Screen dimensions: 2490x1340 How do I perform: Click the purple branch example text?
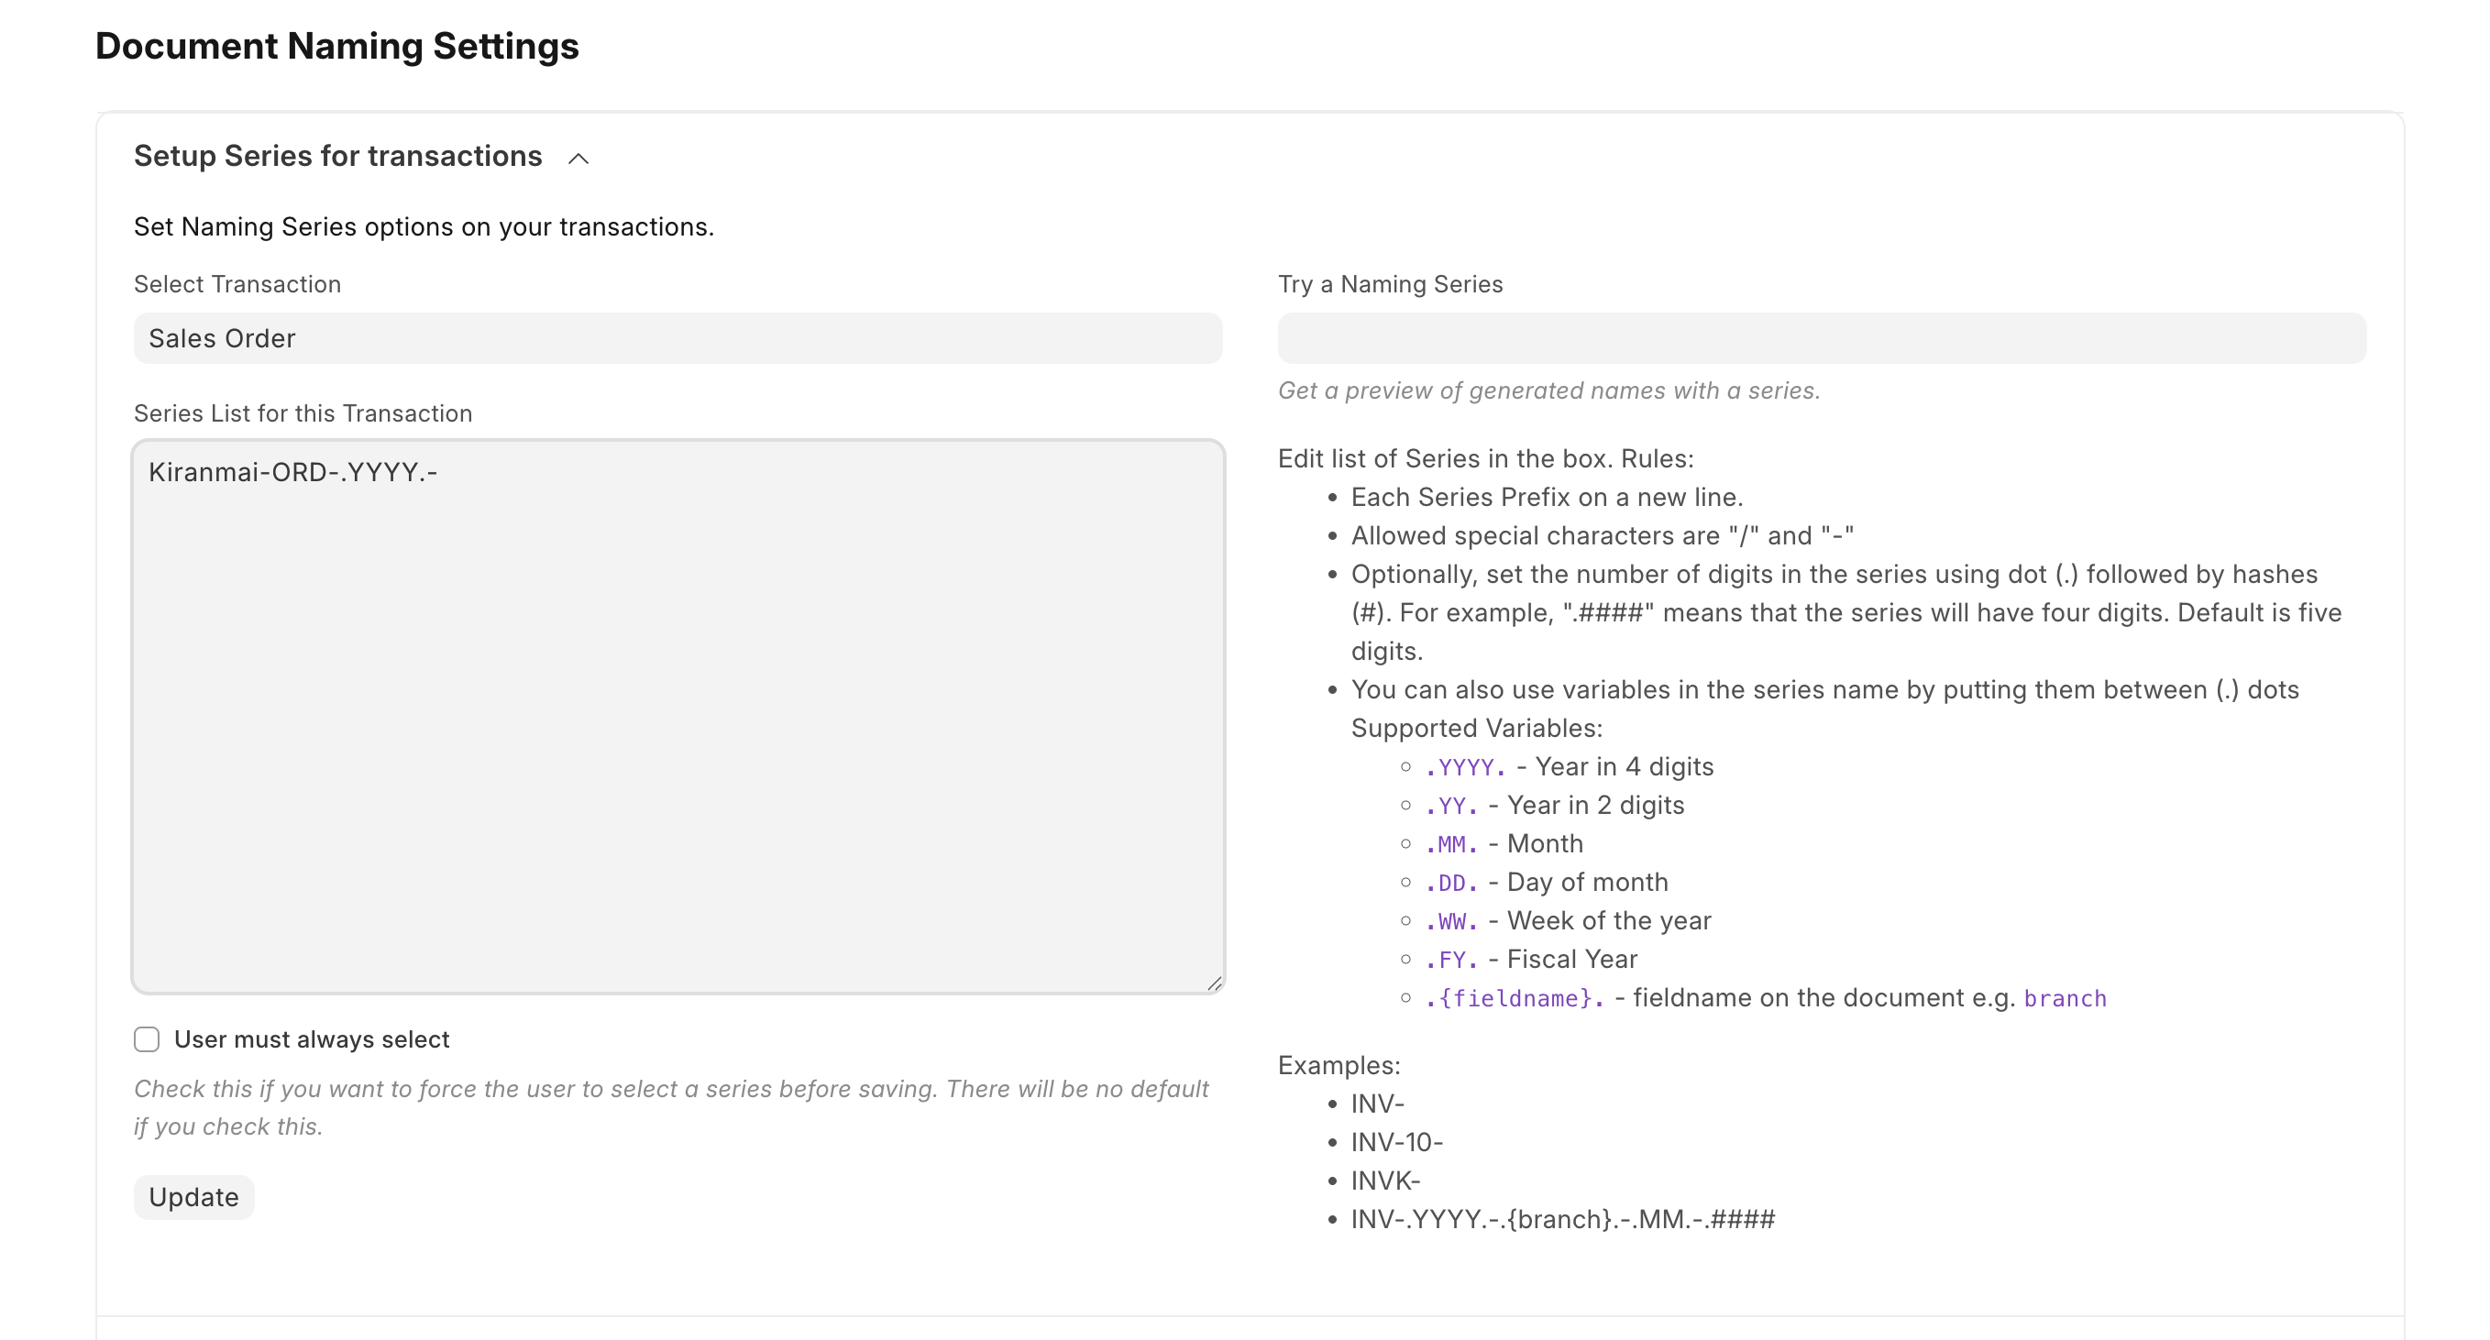tap(2065, 999)
